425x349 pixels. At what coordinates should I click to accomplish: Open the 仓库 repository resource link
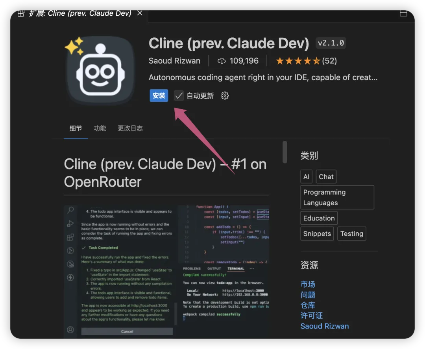pyautogui.click(x=308, y=305)
